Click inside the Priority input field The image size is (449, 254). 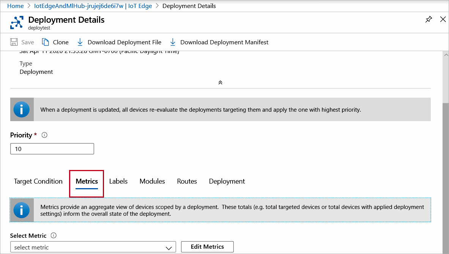tap(52, 148)
